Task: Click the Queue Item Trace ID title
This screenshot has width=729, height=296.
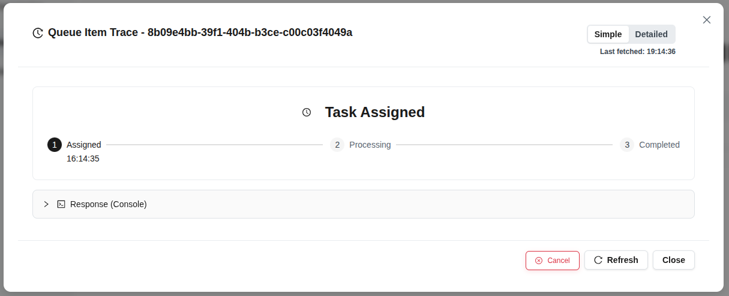Action: [x=200, y=32]
